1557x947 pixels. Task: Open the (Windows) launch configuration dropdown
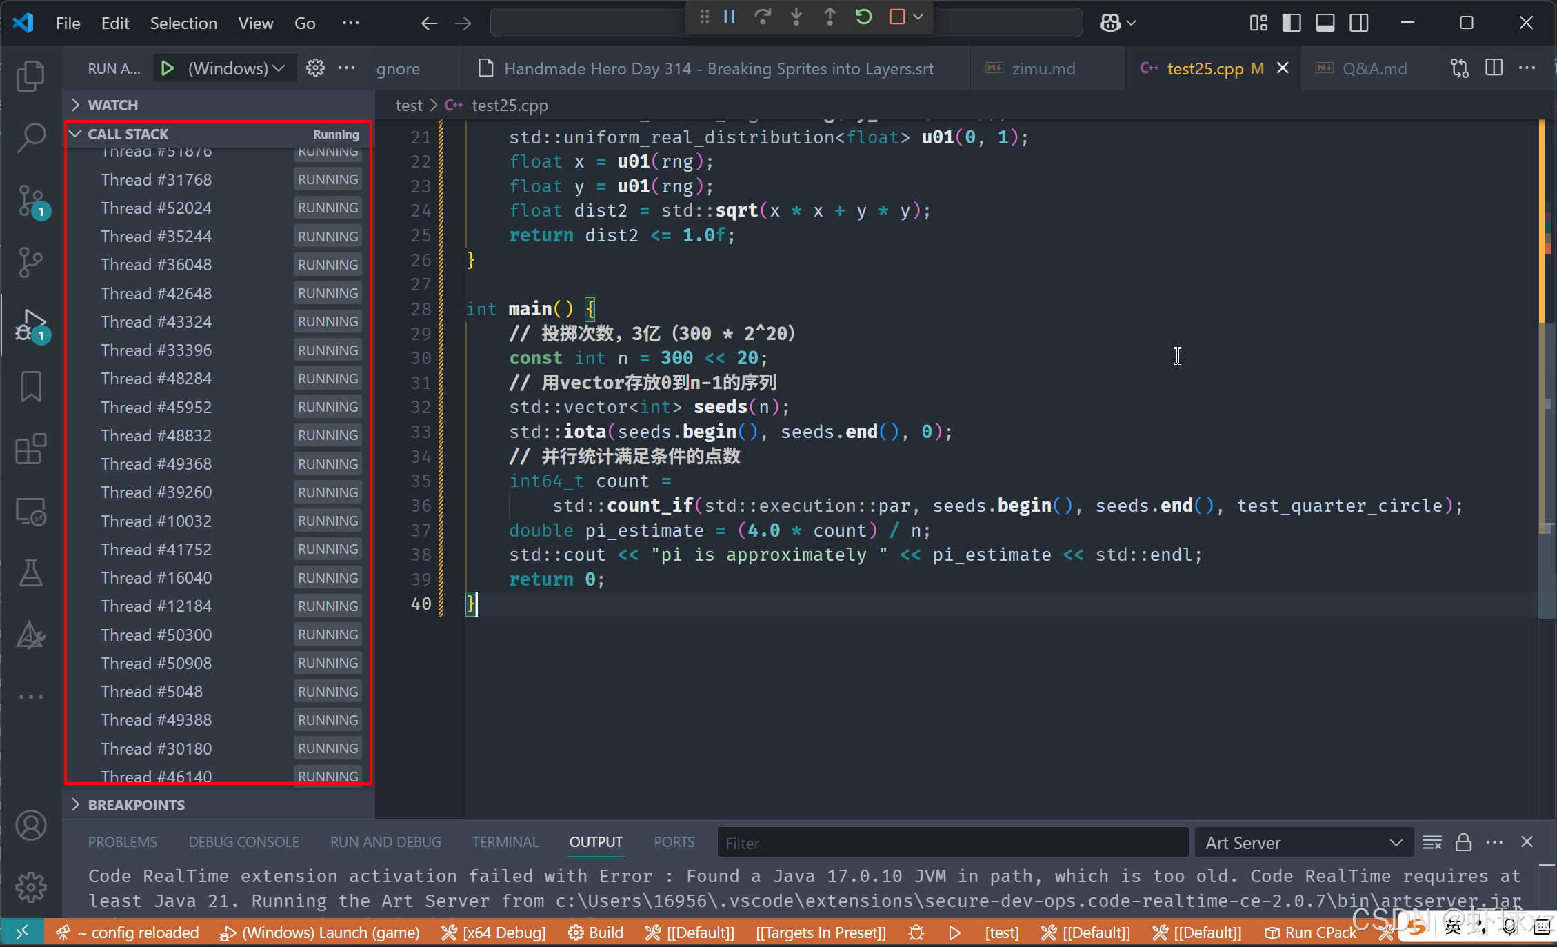click(x=236, y=68)
